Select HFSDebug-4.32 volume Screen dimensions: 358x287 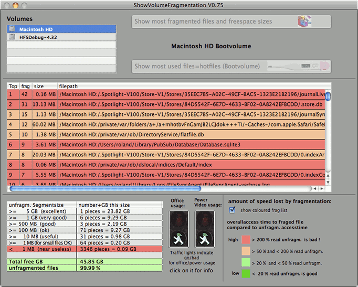click(61, 37)
